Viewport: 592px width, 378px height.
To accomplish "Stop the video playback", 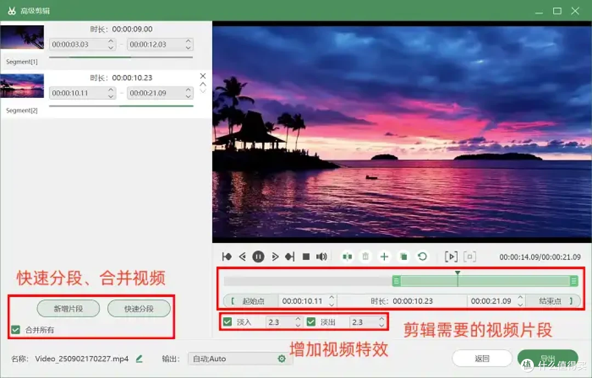I will tap(306, 257).
